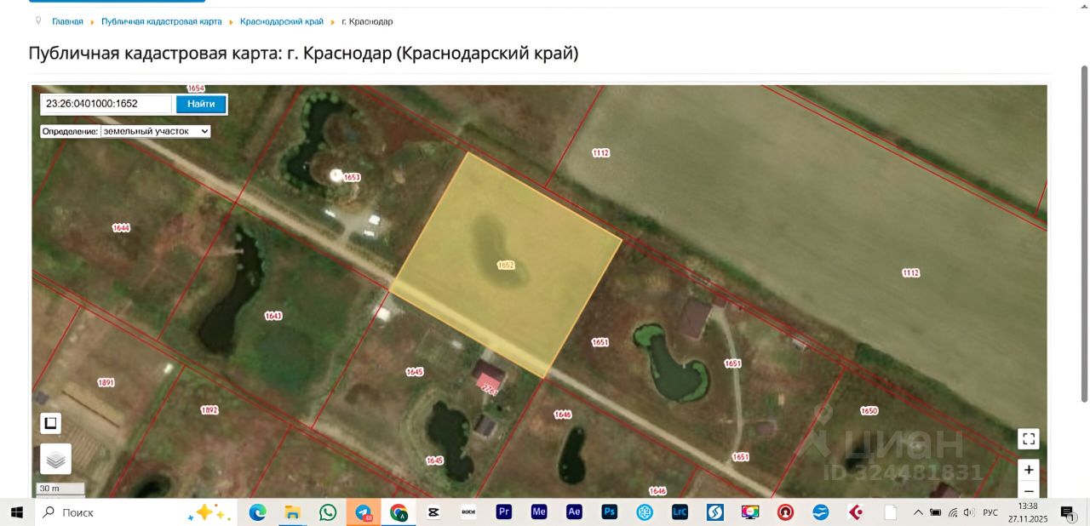Open the map layers switcher icon
This screenshot has width=1090, height=526.
click(56, 460)
